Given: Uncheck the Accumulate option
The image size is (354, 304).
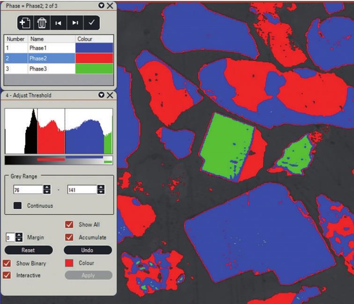Looking at the screenshot, I should coord(69,237).
